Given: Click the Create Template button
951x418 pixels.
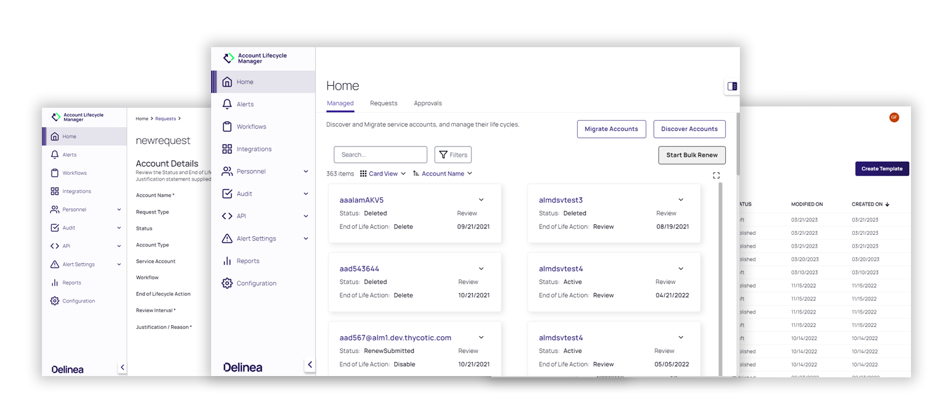Looking at the screenshot, I should 882,168.
